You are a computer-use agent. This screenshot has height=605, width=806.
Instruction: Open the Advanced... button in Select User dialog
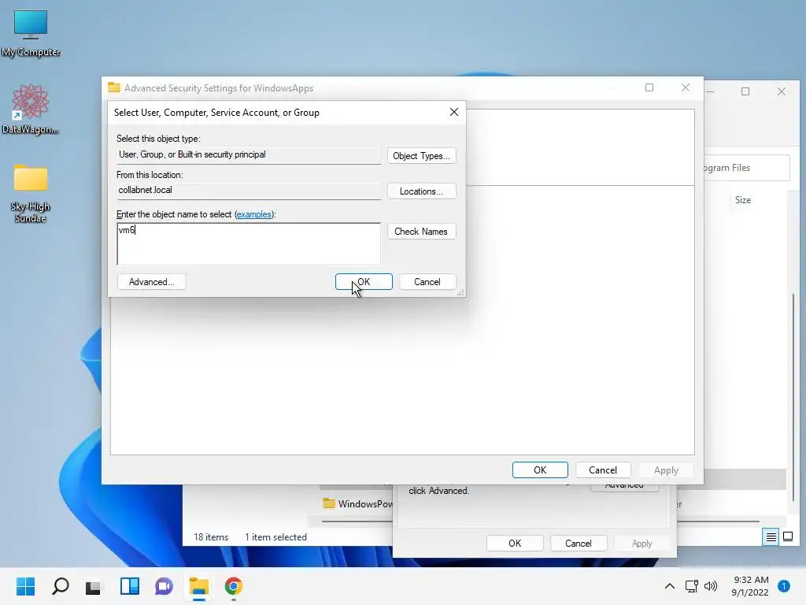coord(152,282)
